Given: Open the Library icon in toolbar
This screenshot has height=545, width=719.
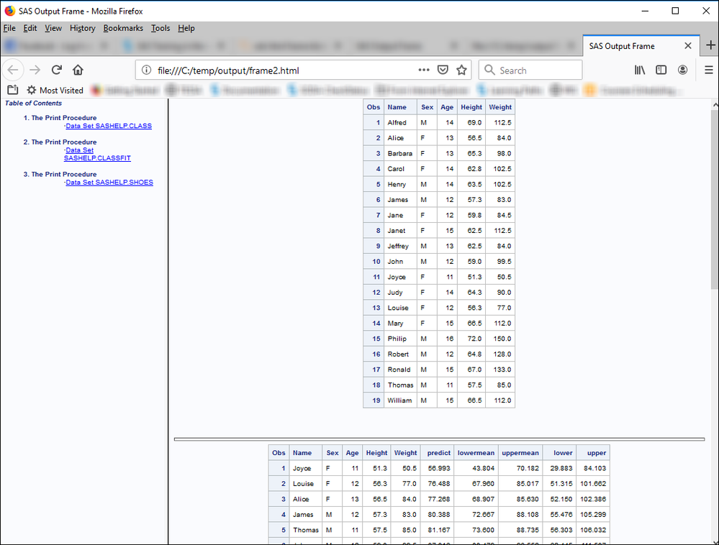Looking at the screenshot, I should (x=640, y=70).
